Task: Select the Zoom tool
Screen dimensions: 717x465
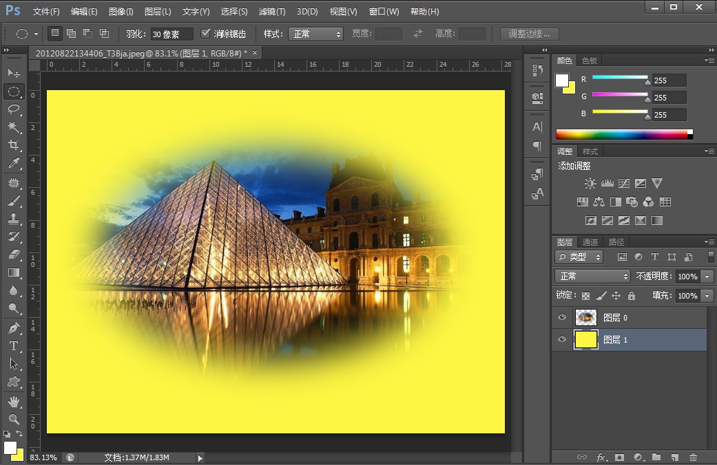Action: (x=14, y=419)
